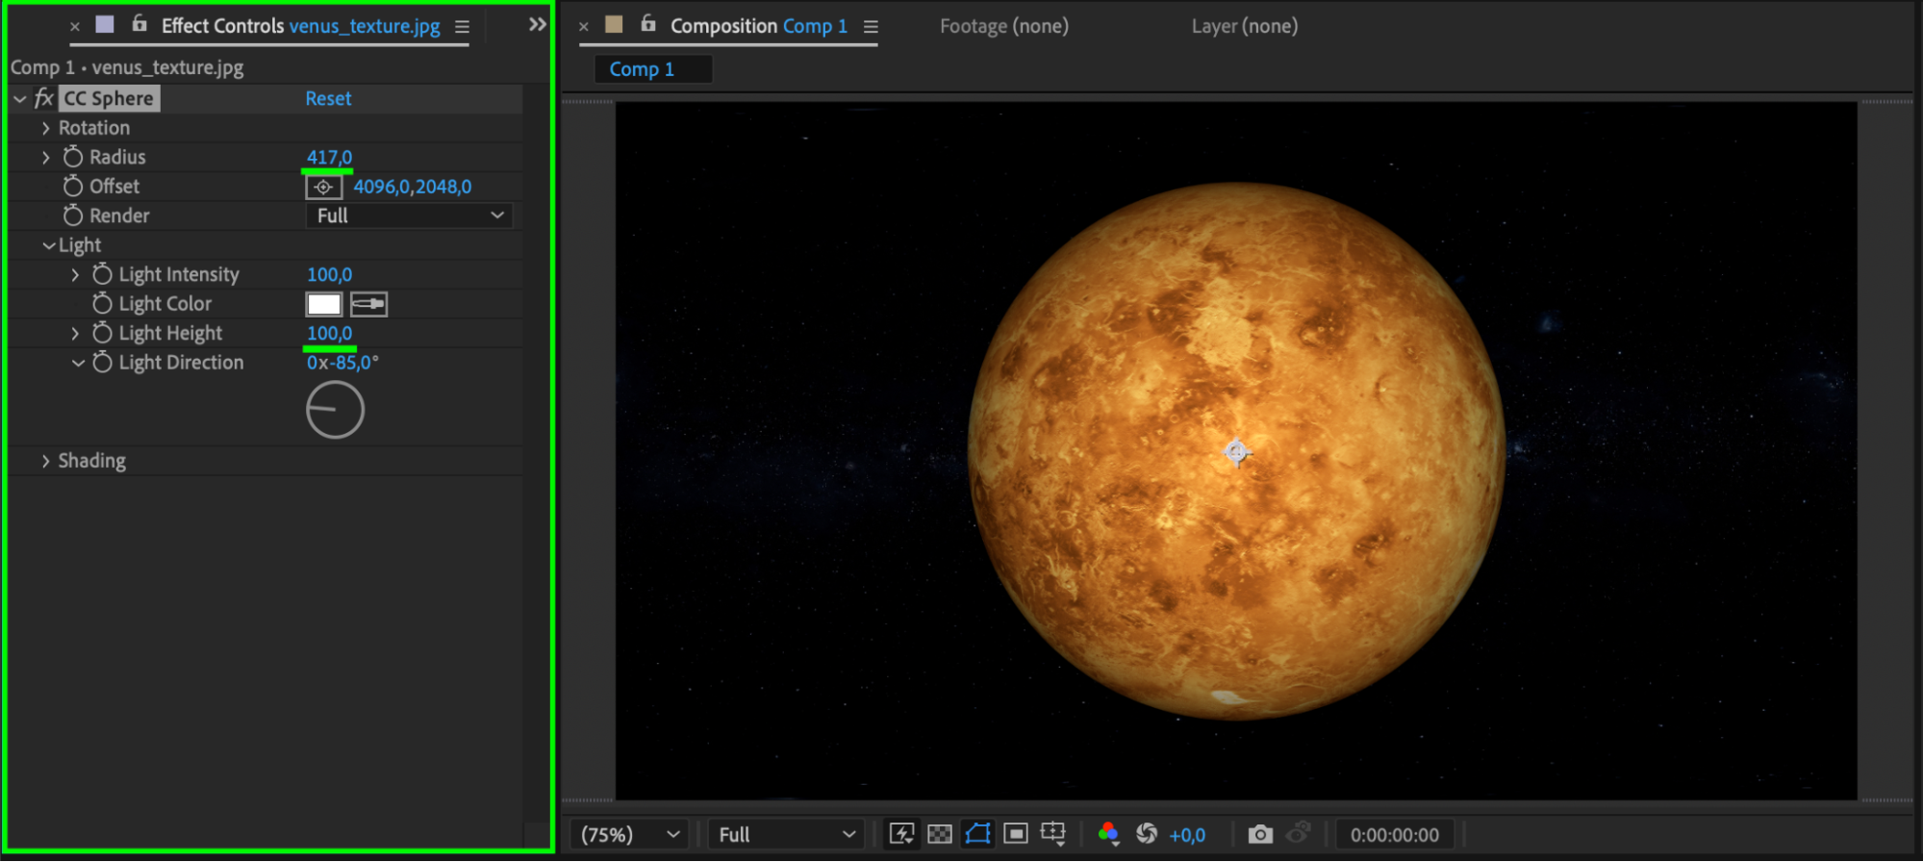Viewport: 1923px width, 862px height.
Task: Open the Render mode dropdown
Action: coord(409,215)
